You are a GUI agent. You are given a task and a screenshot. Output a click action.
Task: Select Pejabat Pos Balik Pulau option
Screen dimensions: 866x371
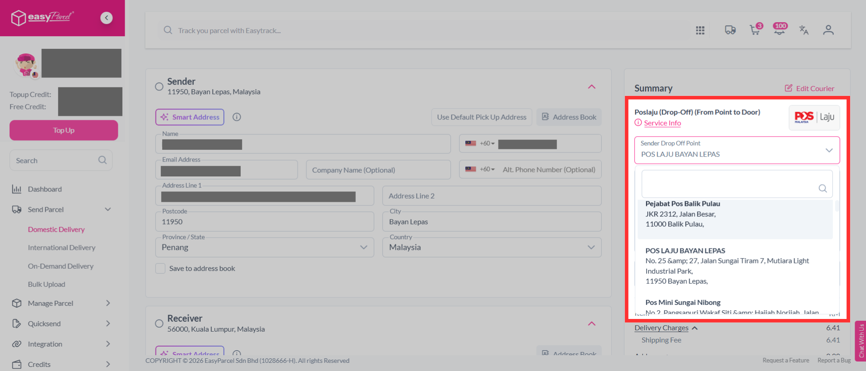pyautogui.click(x=735, y=219)
